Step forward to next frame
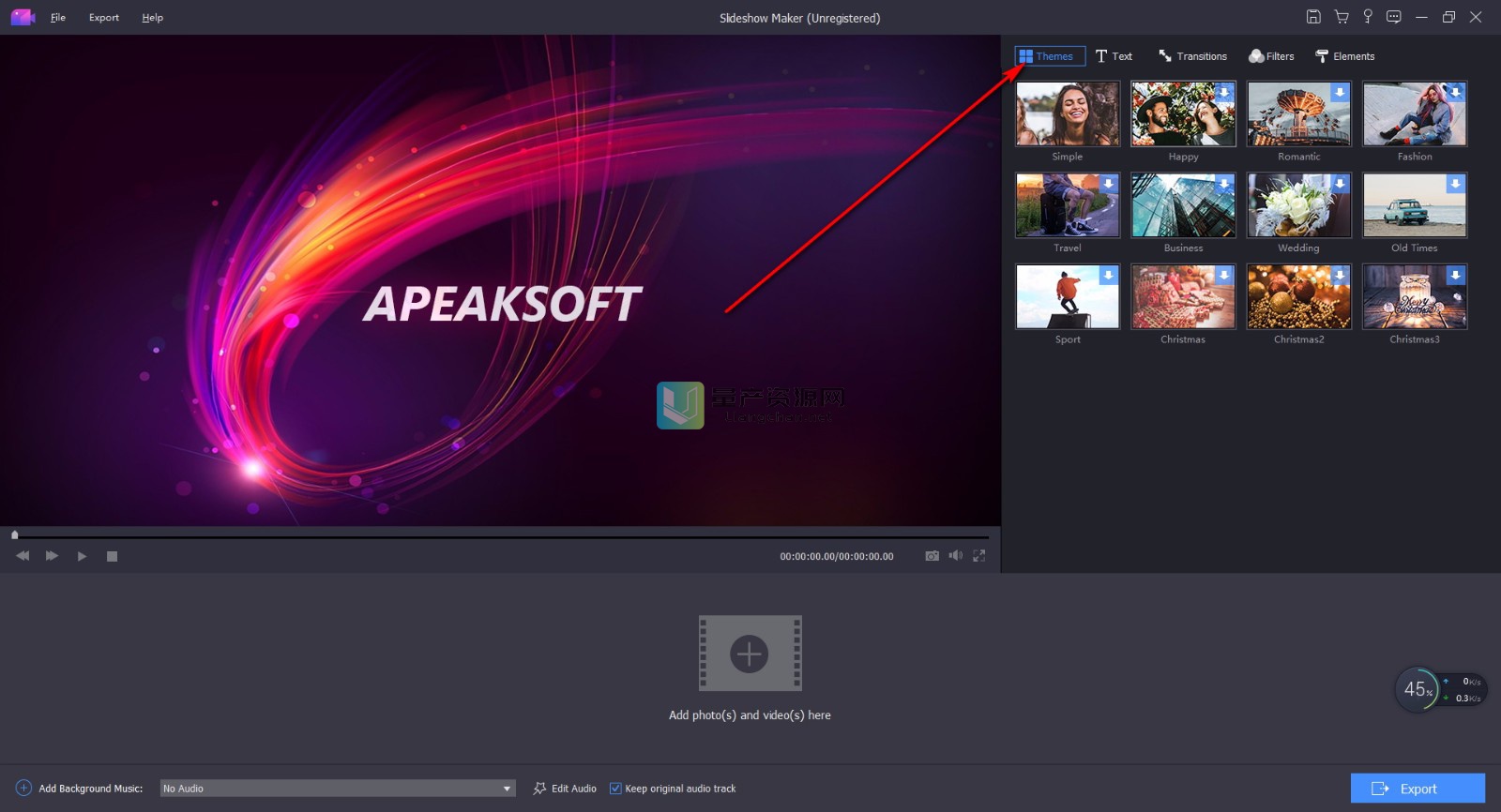The image size is (1501, 812). tap(52, 556)
